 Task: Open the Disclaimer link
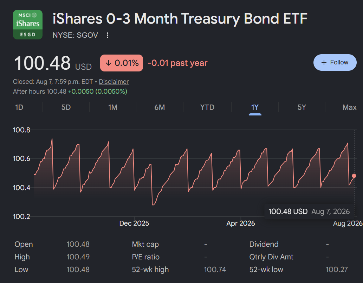[114, 82]
